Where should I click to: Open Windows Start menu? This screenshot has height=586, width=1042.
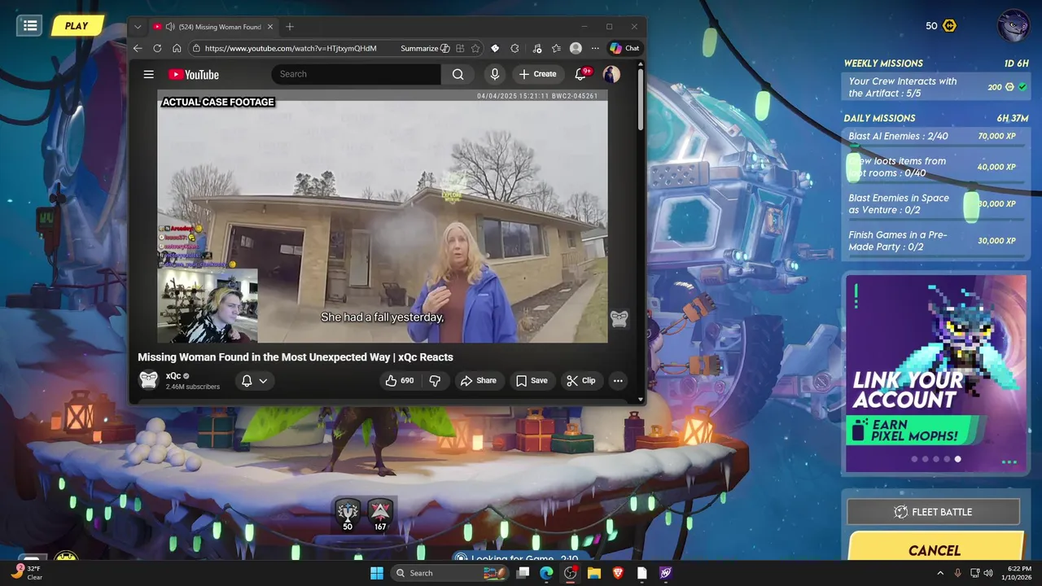[x=377, y=573]
